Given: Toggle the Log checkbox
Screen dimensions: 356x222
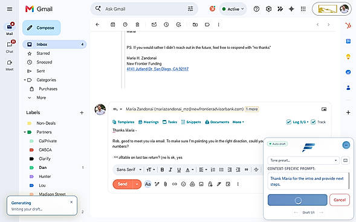Looking at the screenshot, I should point(289,122).
